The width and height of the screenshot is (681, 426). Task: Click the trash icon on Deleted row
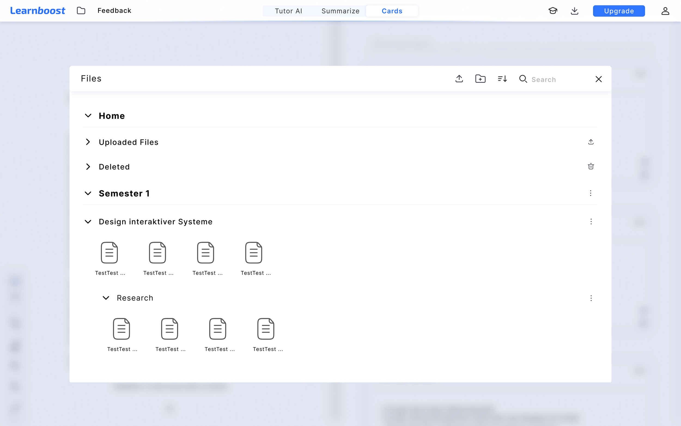pyautogui.click(x=591, y=166)
